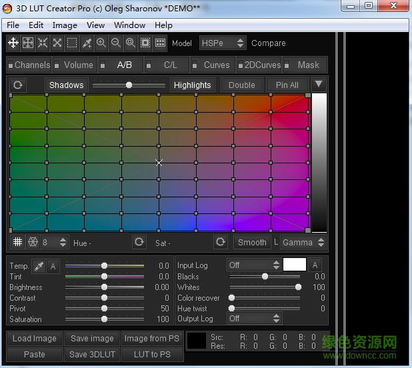Screen dimensions: 412x368
Task: Open the Window menu
Action: 129,25
